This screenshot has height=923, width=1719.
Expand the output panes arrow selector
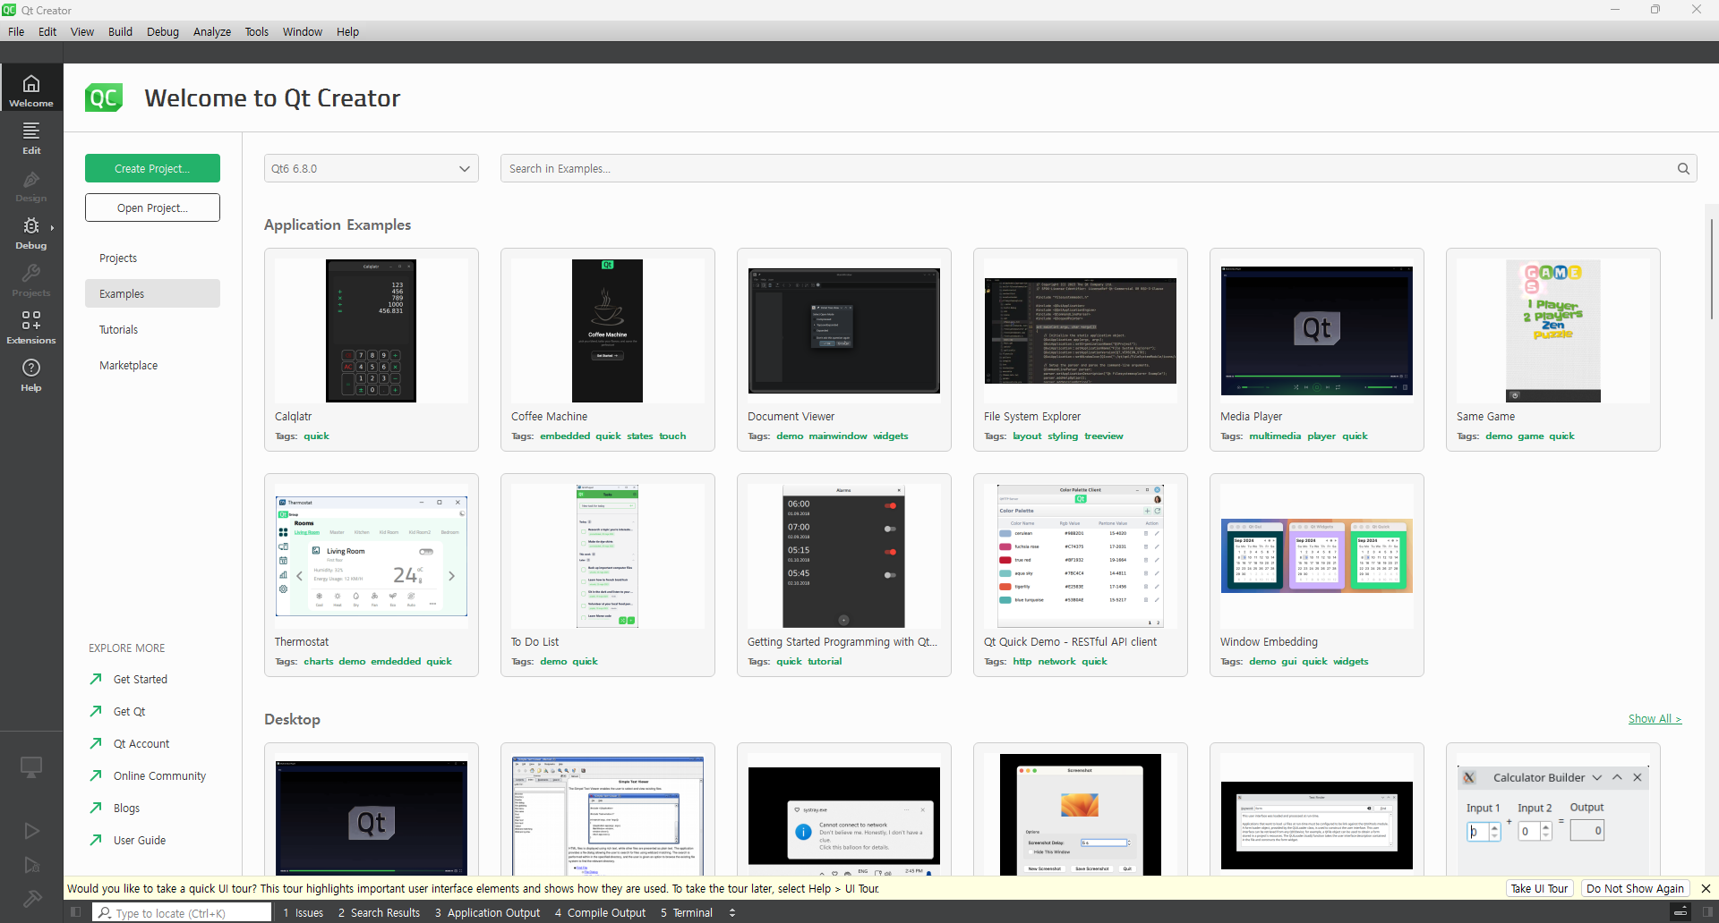pos(732,912)
